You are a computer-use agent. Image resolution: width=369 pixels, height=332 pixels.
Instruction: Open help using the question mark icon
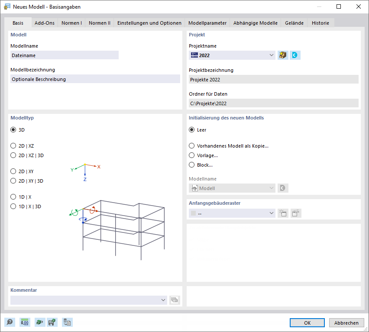(x=9, y=322)
